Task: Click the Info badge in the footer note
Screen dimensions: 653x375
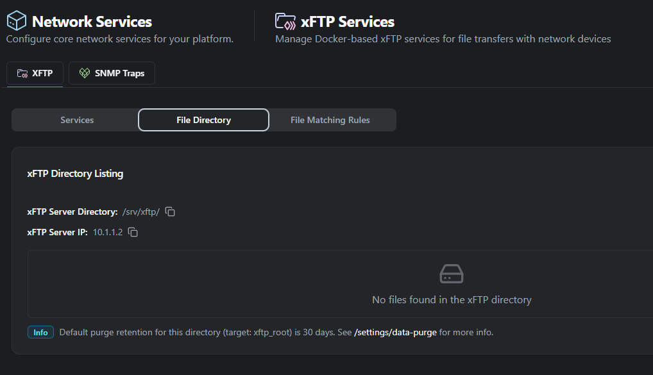Action: [x=40, y=332]
